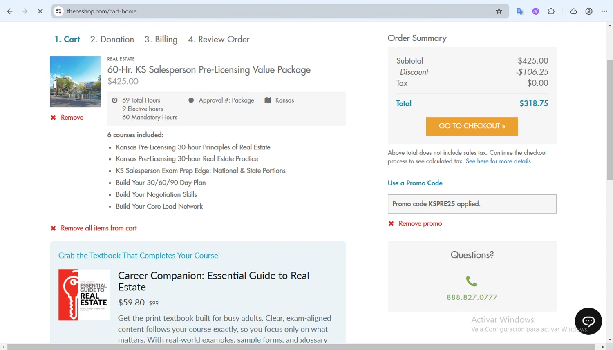
Task: Open the live chat bubble
Action: click(x=588, y=321)
